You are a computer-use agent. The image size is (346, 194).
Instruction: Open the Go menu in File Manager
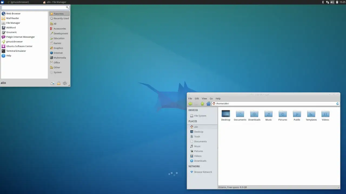211,99
